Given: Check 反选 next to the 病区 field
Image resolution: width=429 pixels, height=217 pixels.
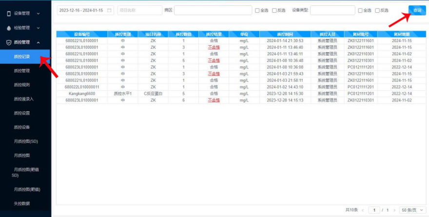Looking at the screenshot, I should point(274,10).
